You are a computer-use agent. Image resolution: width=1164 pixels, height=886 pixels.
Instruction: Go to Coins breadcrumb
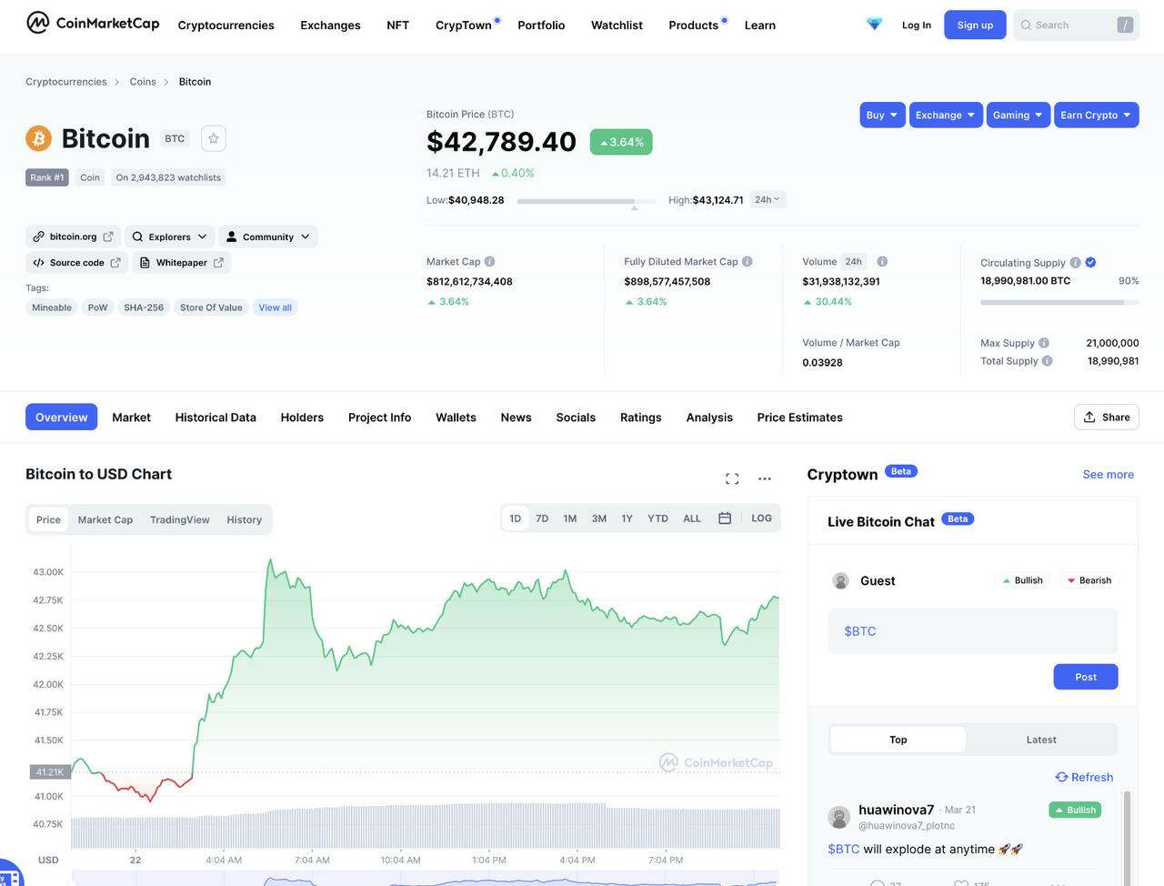click(143, 82)
